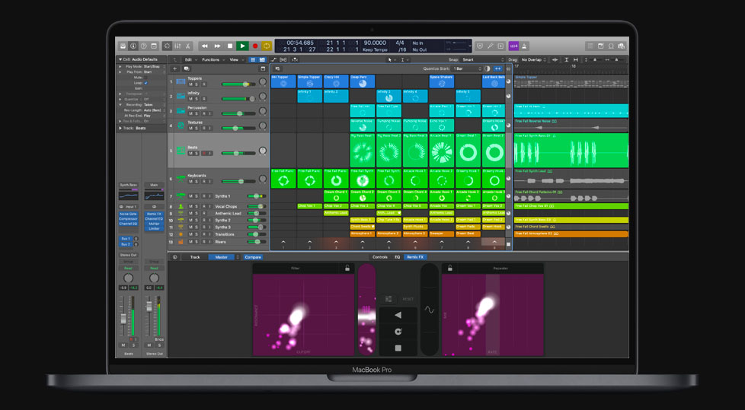Show the Live Loops grid view button
This screenshot has width=745, height=410.
tap(253, 60)
